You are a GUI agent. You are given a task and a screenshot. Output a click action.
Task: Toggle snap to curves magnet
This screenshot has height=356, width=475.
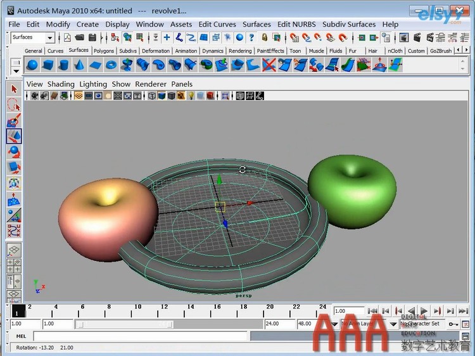pos(307,37)
